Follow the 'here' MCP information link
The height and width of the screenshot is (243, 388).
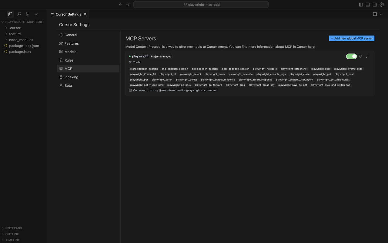pyautogui.click(x=311, y=47)
